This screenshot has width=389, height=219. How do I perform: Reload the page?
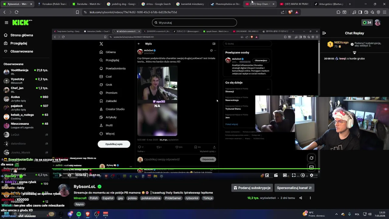click(16, 12)
